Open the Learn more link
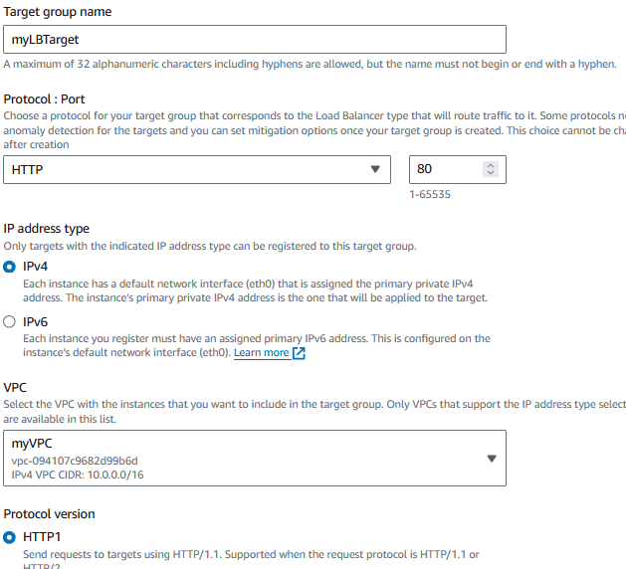Screen dimensions: 626x569 [x=261, y=353]
